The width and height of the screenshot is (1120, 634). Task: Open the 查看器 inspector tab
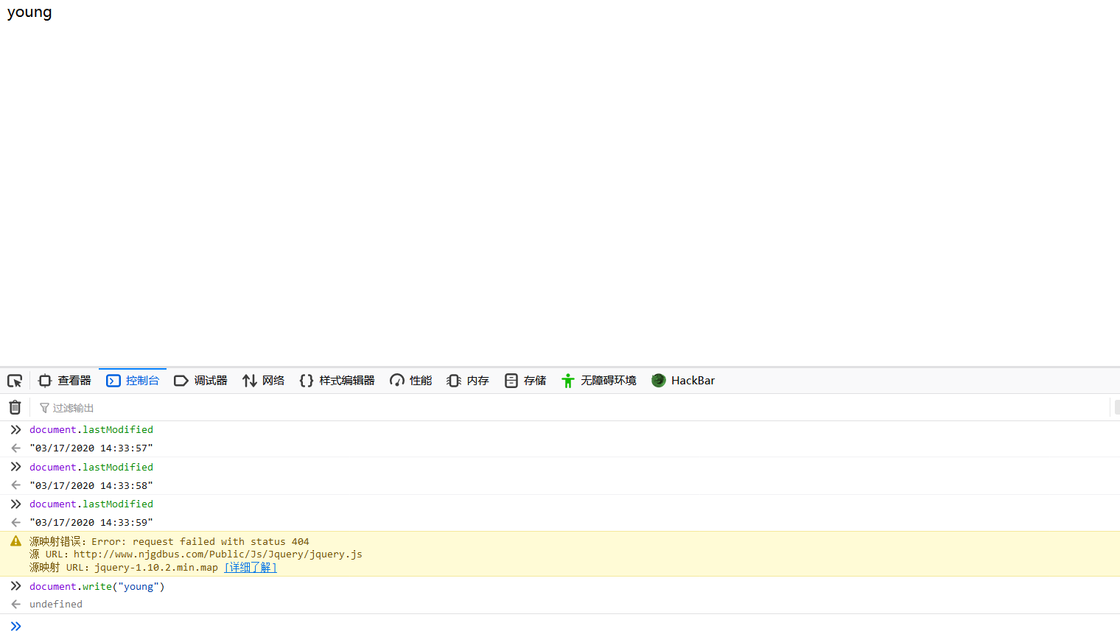[x=65, y=381]
